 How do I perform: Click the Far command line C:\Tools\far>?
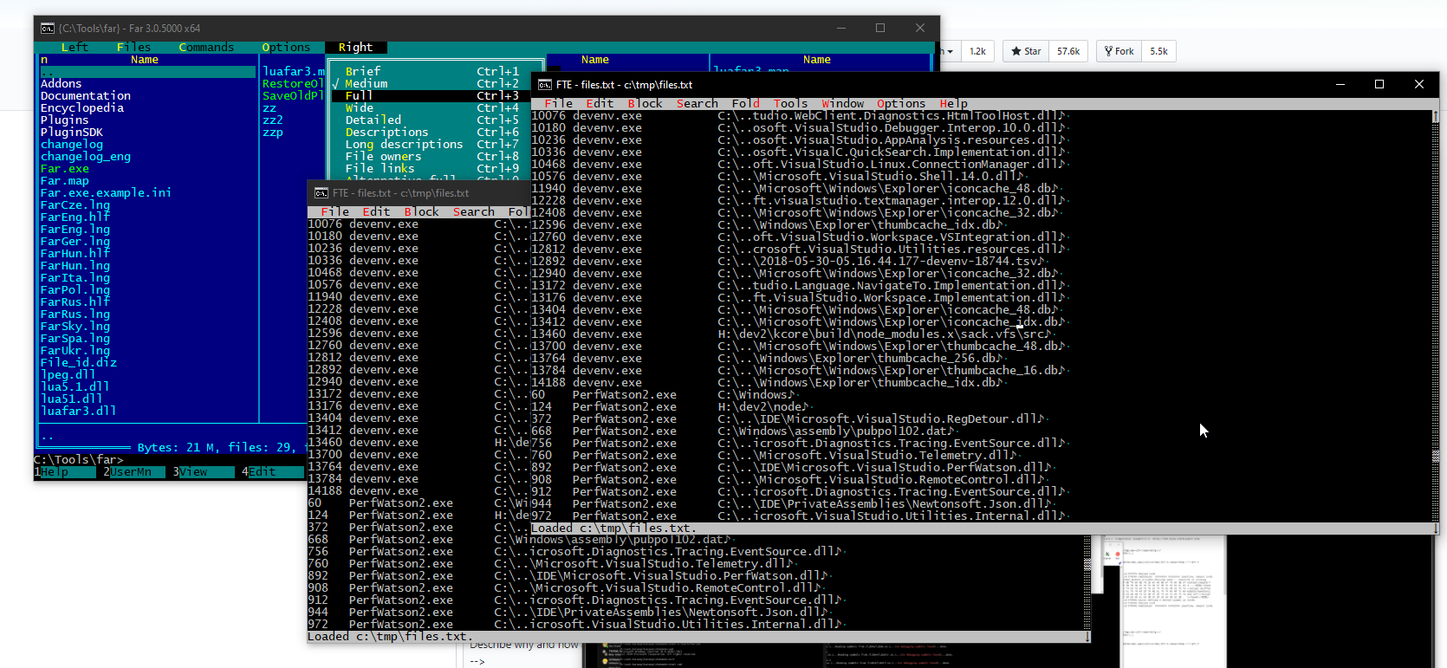79,460
